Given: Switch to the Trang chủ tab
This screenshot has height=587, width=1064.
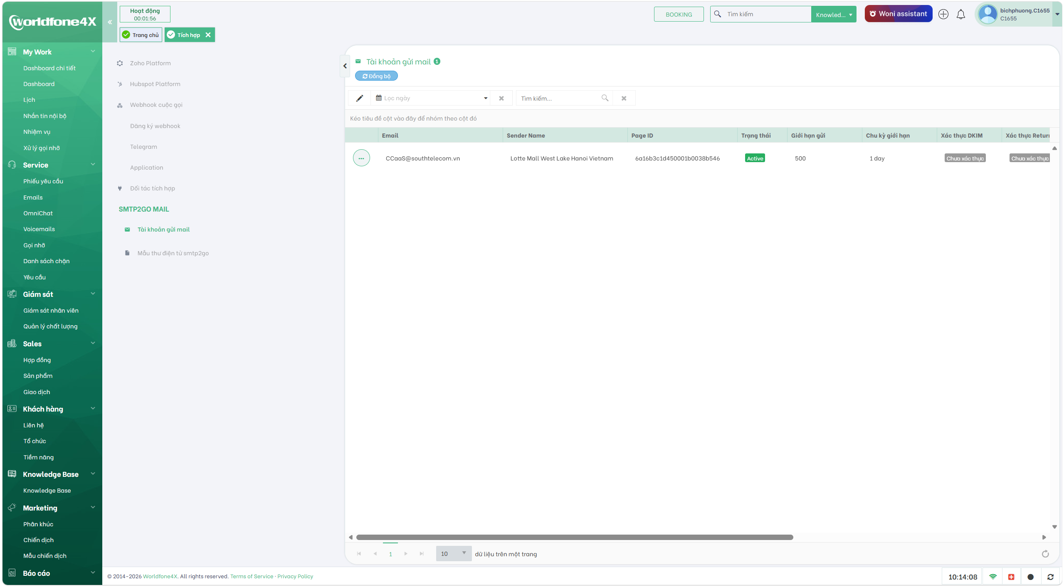Looking at the screenshot, I should 141,35.
